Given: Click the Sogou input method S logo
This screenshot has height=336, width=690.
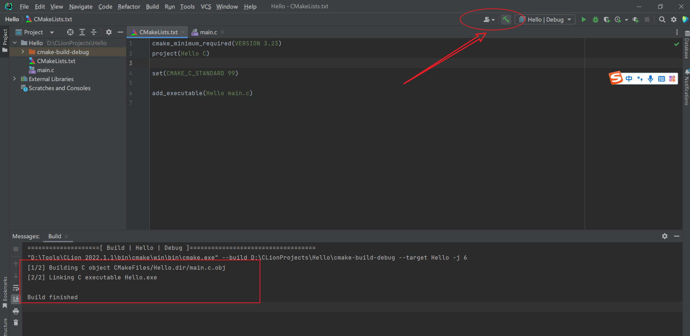Looking at the screenshot, I should (x=616, y=78).
